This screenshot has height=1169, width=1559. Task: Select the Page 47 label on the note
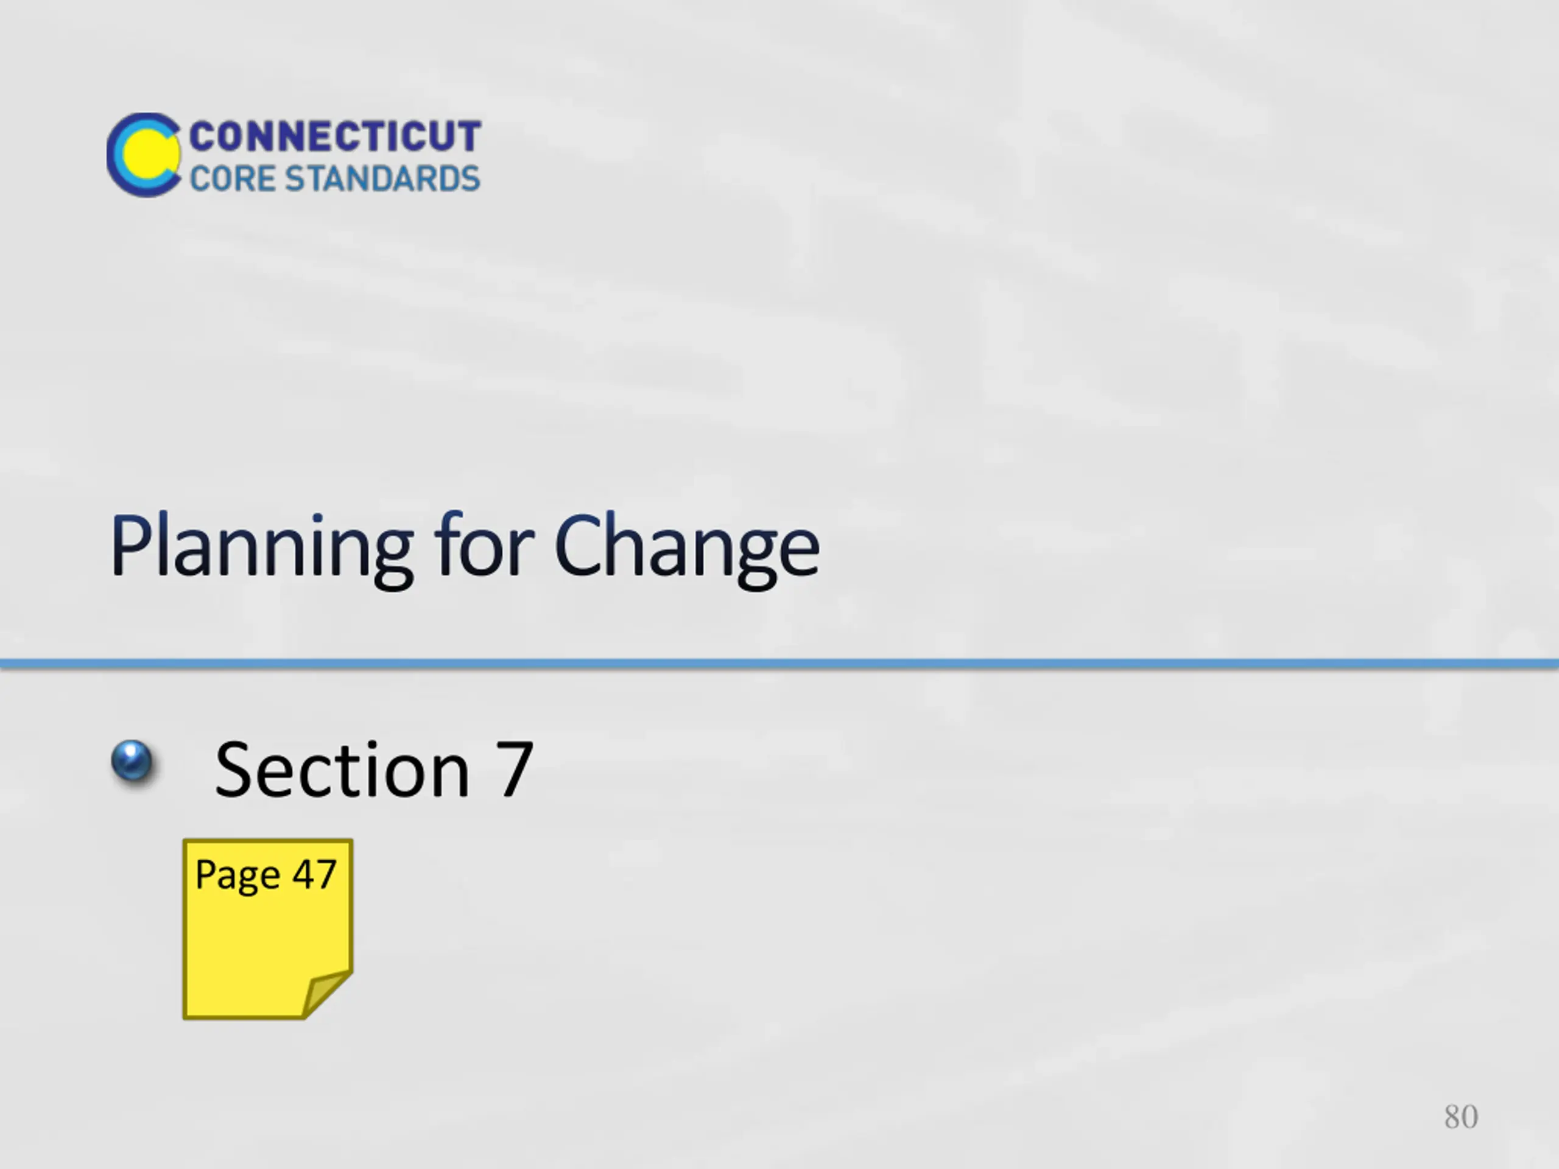(266, 876)
